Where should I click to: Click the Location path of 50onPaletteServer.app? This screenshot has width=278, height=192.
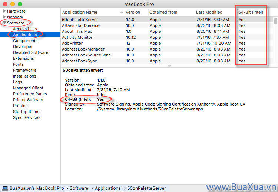click(150, 109)
